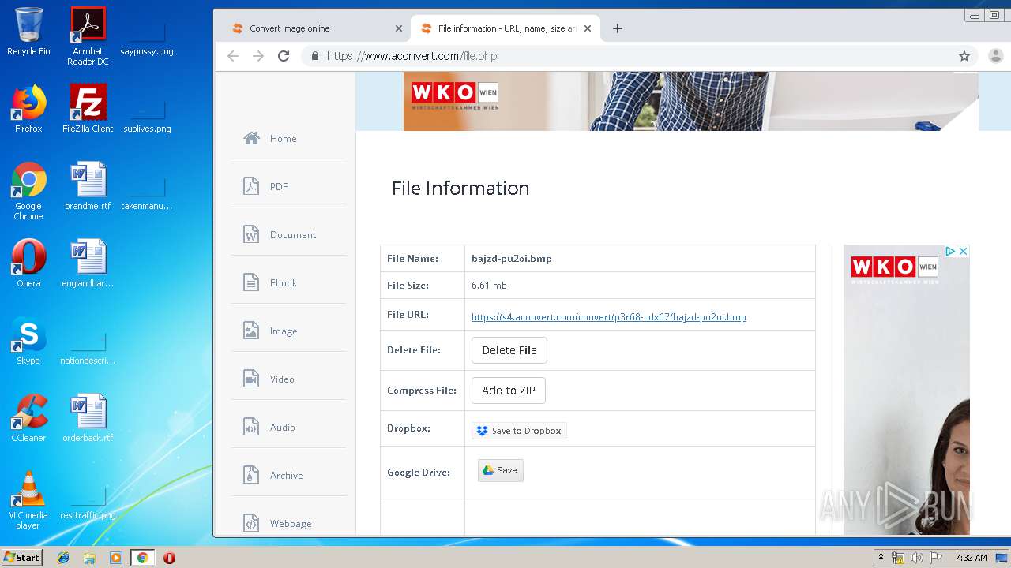This screenshot has height=568, width=1011.
Task: Launch Opera from desktop
Action: (28, 263)
